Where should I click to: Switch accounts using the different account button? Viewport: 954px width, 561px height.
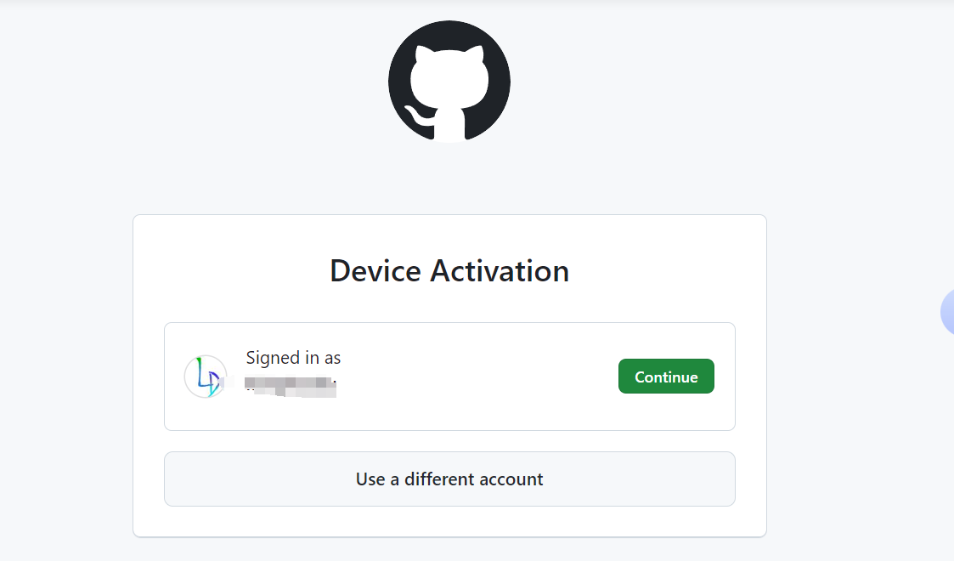click(449, 479)
